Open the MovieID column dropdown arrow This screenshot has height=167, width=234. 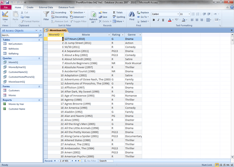[x=62, y=35]
